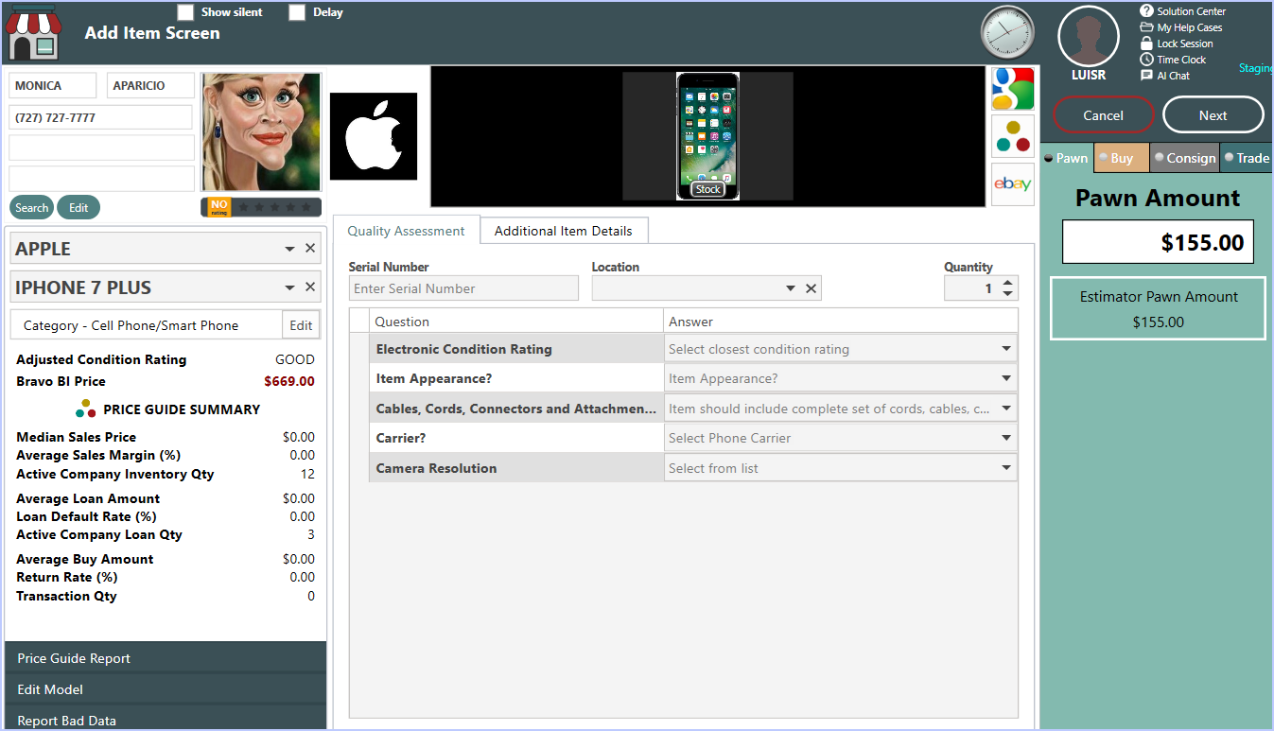This screenshot has height=731, width=1274.
Task: Select the Buy transaction option
Action: pos(1122,158)
